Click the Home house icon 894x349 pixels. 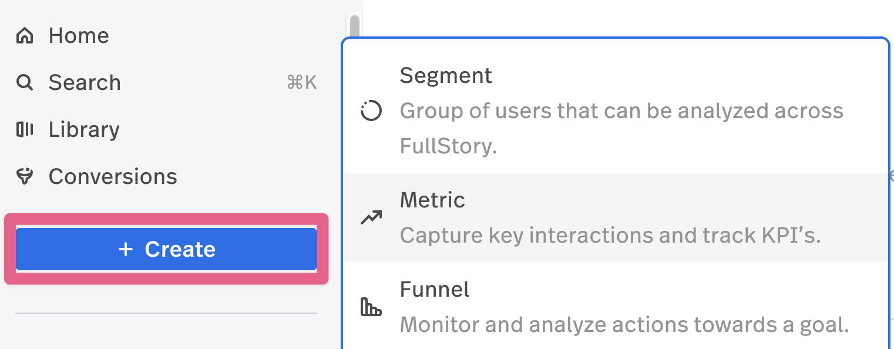(24, 36)
